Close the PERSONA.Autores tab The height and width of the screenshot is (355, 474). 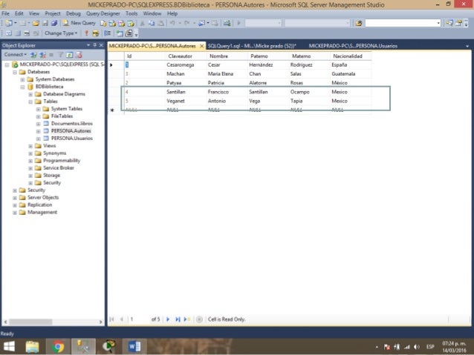201,46
